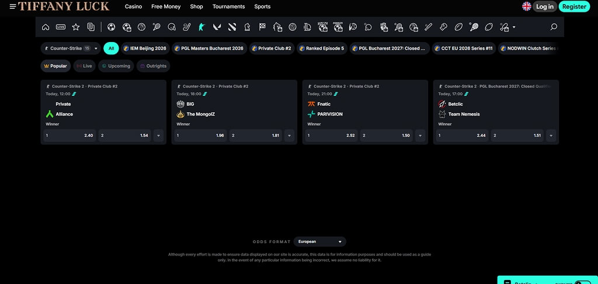Viewport: 598px width, 284px height.
Task: Expand more markets for BIG vs The MongolZ
Action: coord(290,136)
